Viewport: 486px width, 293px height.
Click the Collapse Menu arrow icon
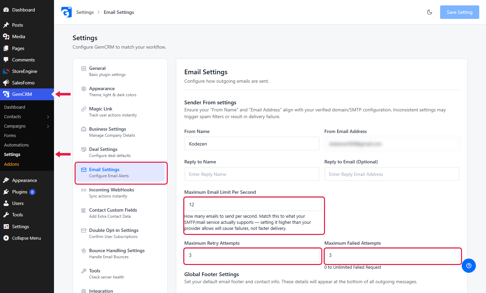[6, 238]
